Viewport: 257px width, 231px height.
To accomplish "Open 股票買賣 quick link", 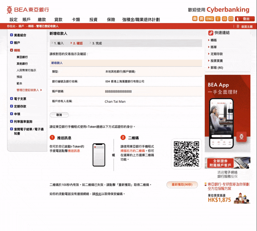I will pos(217,61).
